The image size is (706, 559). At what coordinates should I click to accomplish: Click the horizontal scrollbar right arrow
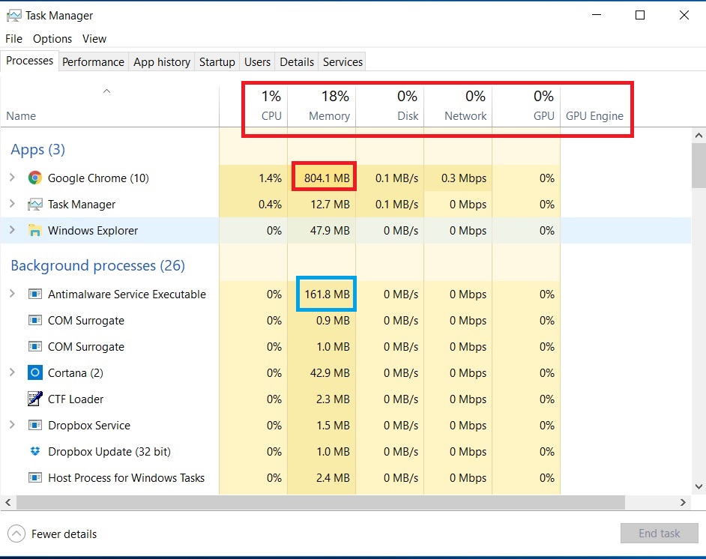[x=683, y=503]
